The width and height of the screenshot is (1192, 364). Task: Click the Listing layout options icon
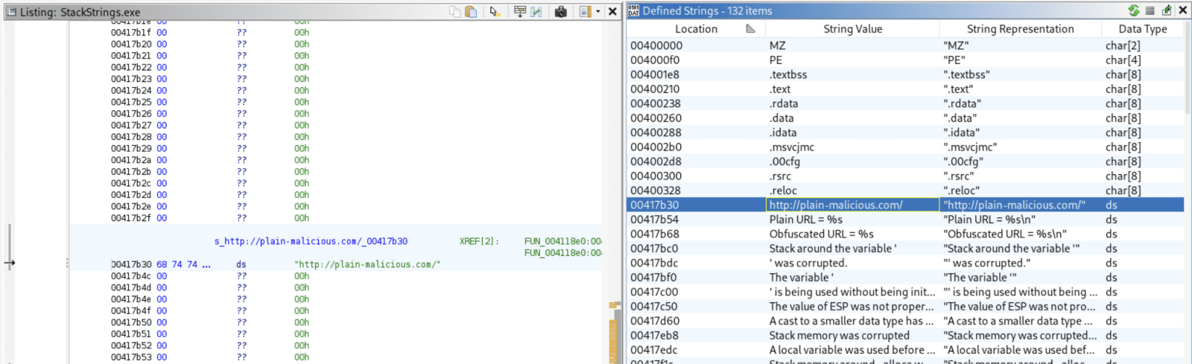pos(585,11)
